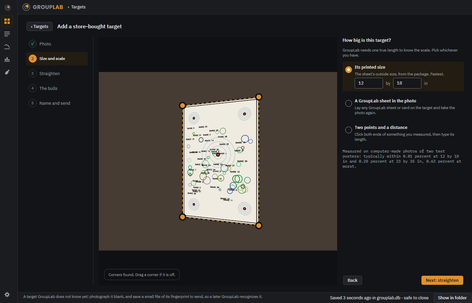
Task: Select the top-right corner handle of the target
Action: 259,97
